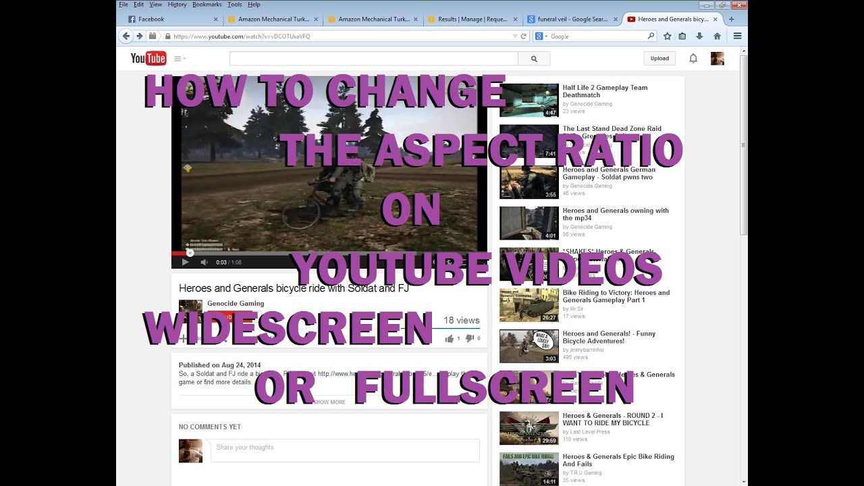This screenshot has width=864, height=486.
Task: Open ROUND 2 I WANT TO RIDE MY BICYCLE
Action: (613, 419)
